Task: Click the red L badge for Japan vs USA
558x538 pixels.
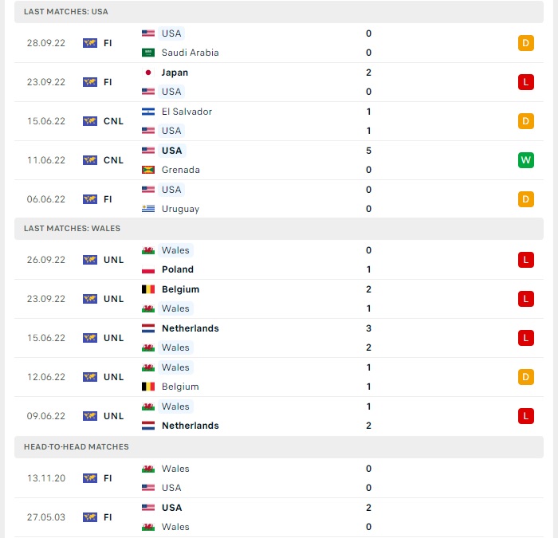Action: pos(525,82)
